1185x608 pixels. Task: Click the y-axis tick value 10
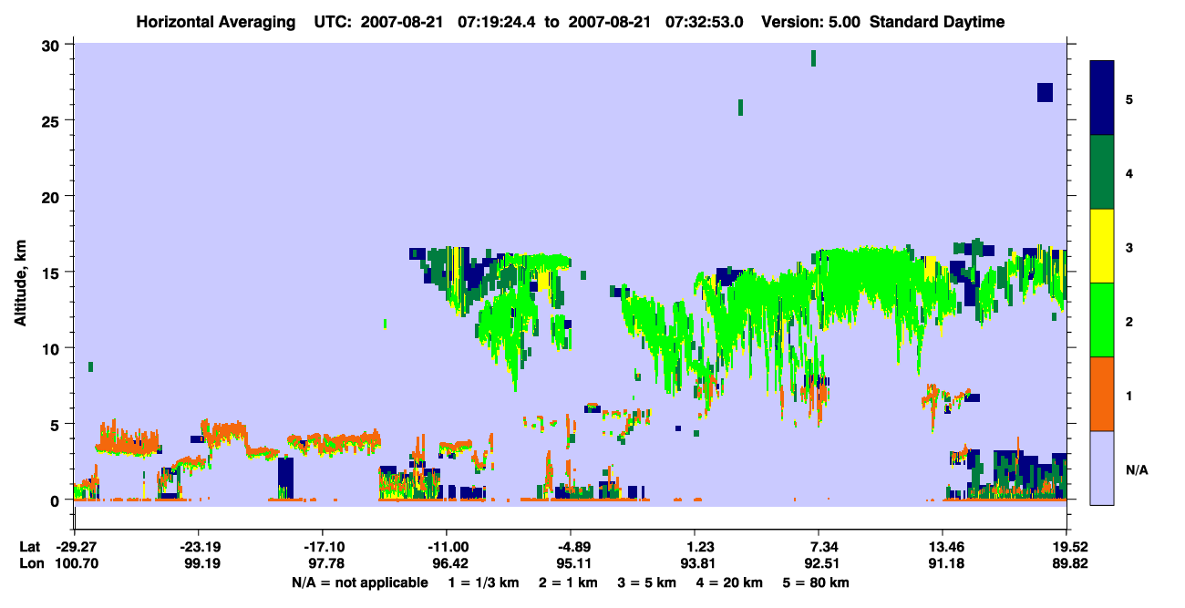tap(53, 348)
